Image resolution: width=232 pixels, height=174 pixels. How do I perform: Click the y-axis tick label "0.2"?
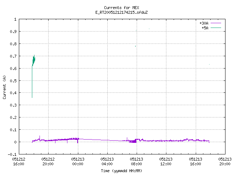(x=13, y=117)
